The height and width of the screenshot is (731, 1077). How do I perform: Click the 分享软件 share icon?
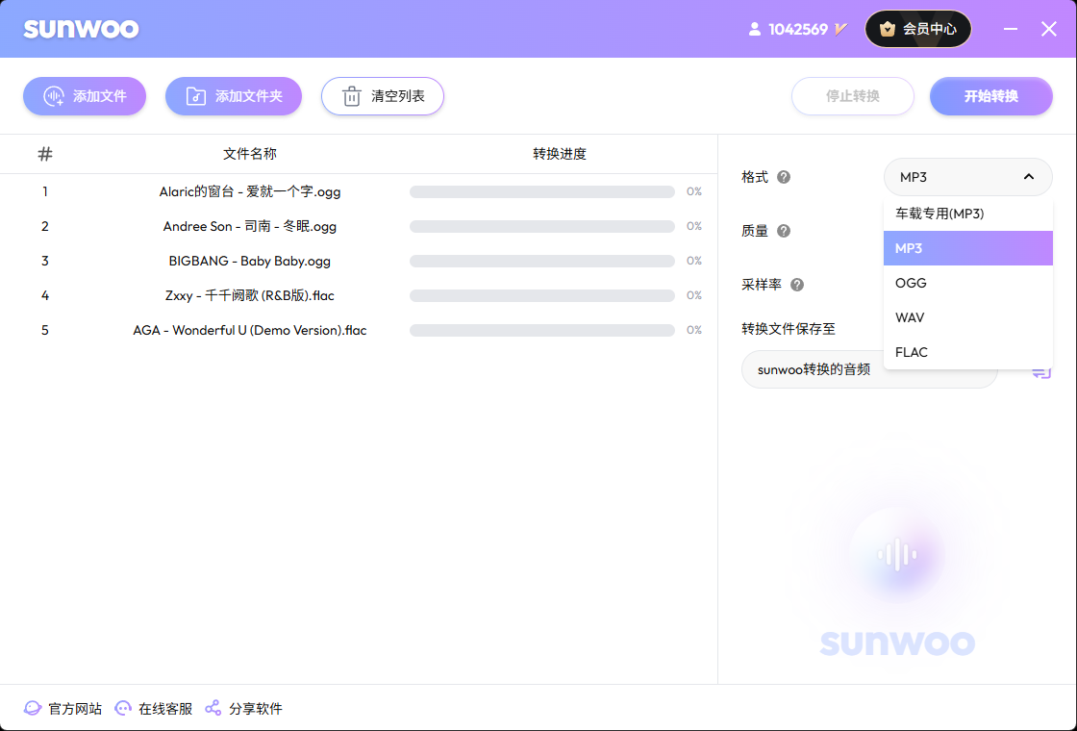[x=213, y=708]
